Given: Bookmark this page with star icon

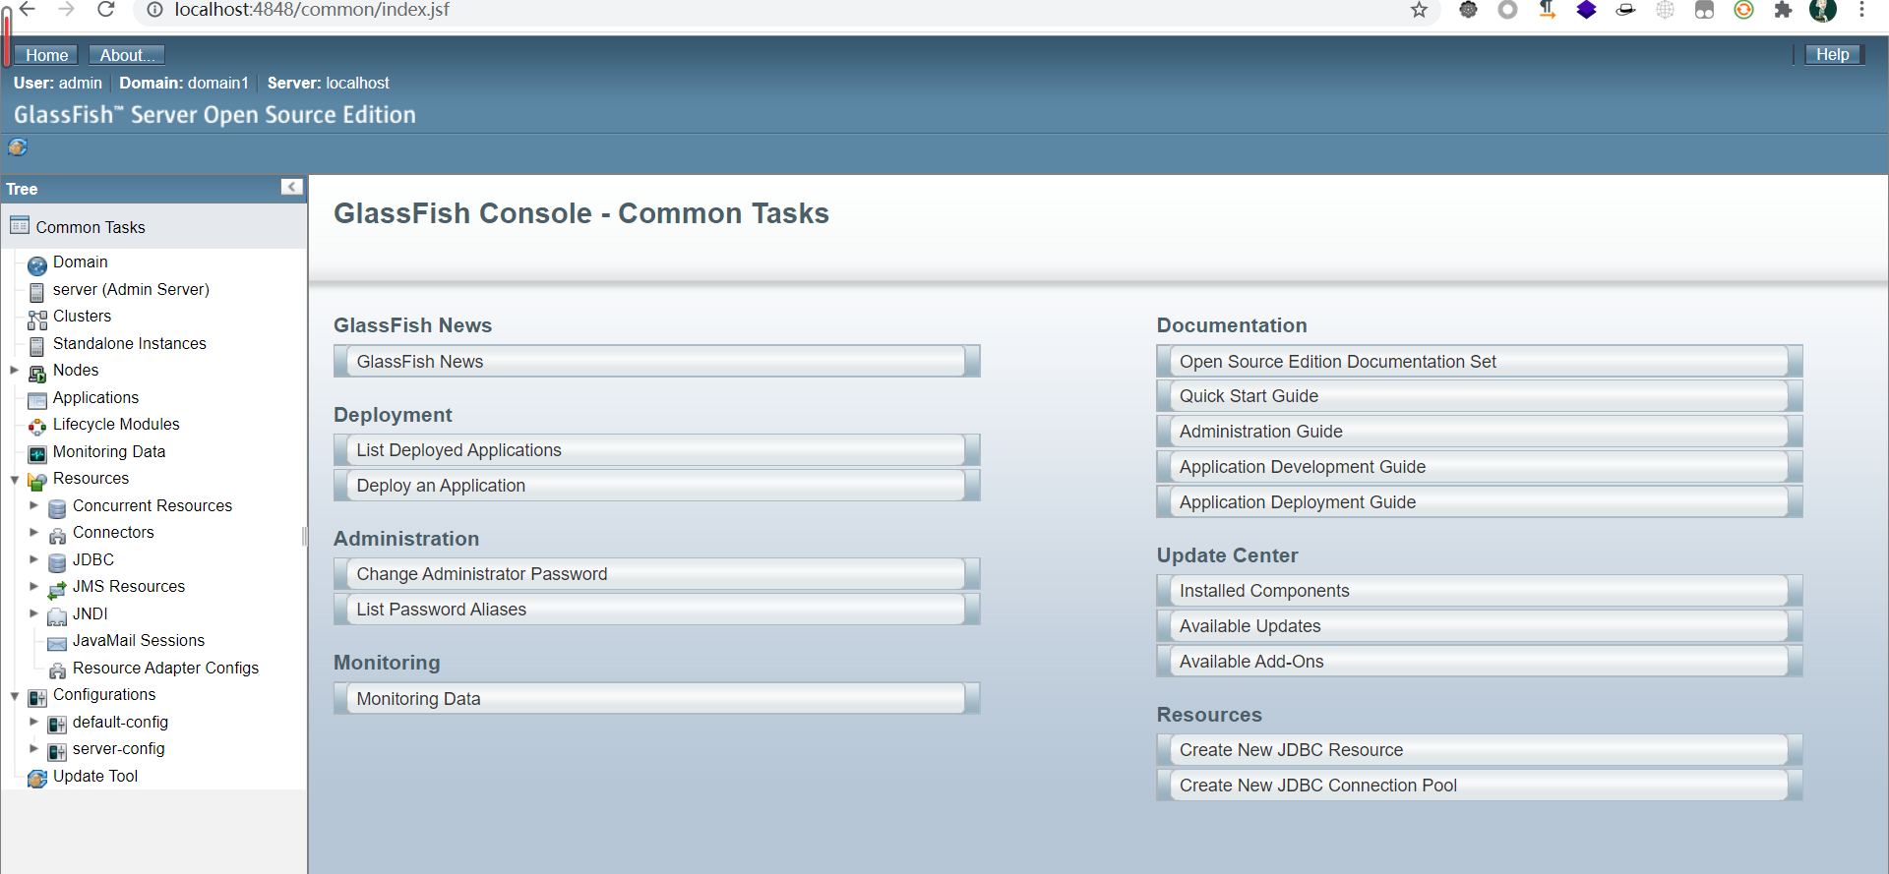Looking at the screenshot, I should [x=1419, y=10].
